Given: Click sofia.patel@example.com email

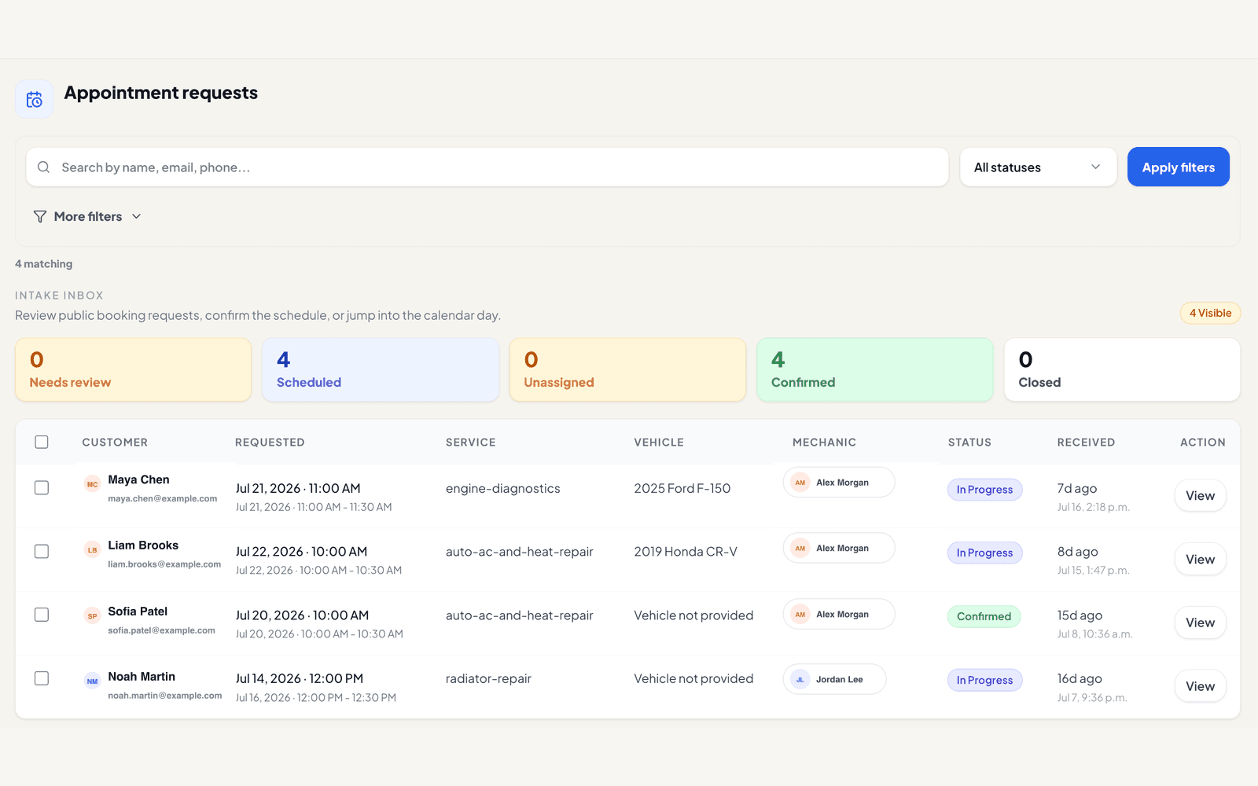Looking at the screenshot, I should [x=161, y=630].
